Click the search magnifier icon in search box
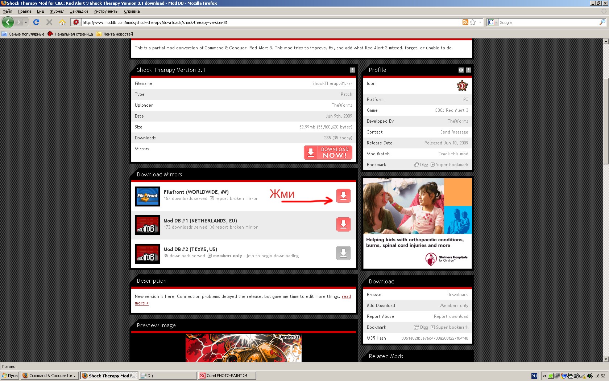Screen dimensions: 609x381 [x=602, y=22]
